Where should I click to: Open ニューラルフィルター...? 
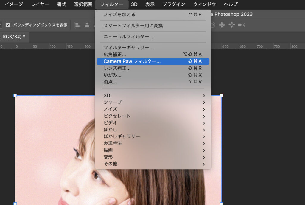pos(153,37)
